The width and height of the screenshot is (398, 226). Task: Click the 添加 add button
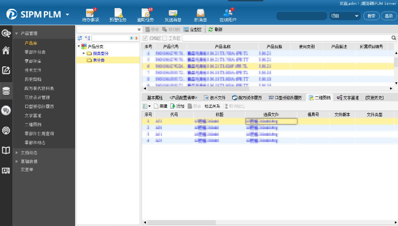point(177,106)
